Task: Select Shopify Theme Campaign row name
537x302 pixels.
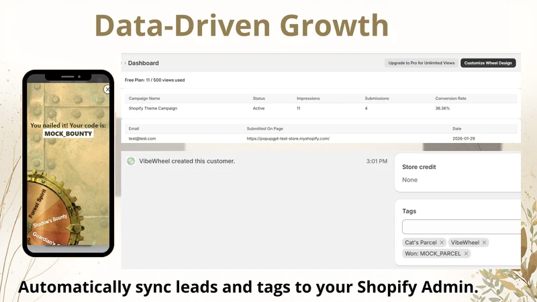Action: [153, 108]
